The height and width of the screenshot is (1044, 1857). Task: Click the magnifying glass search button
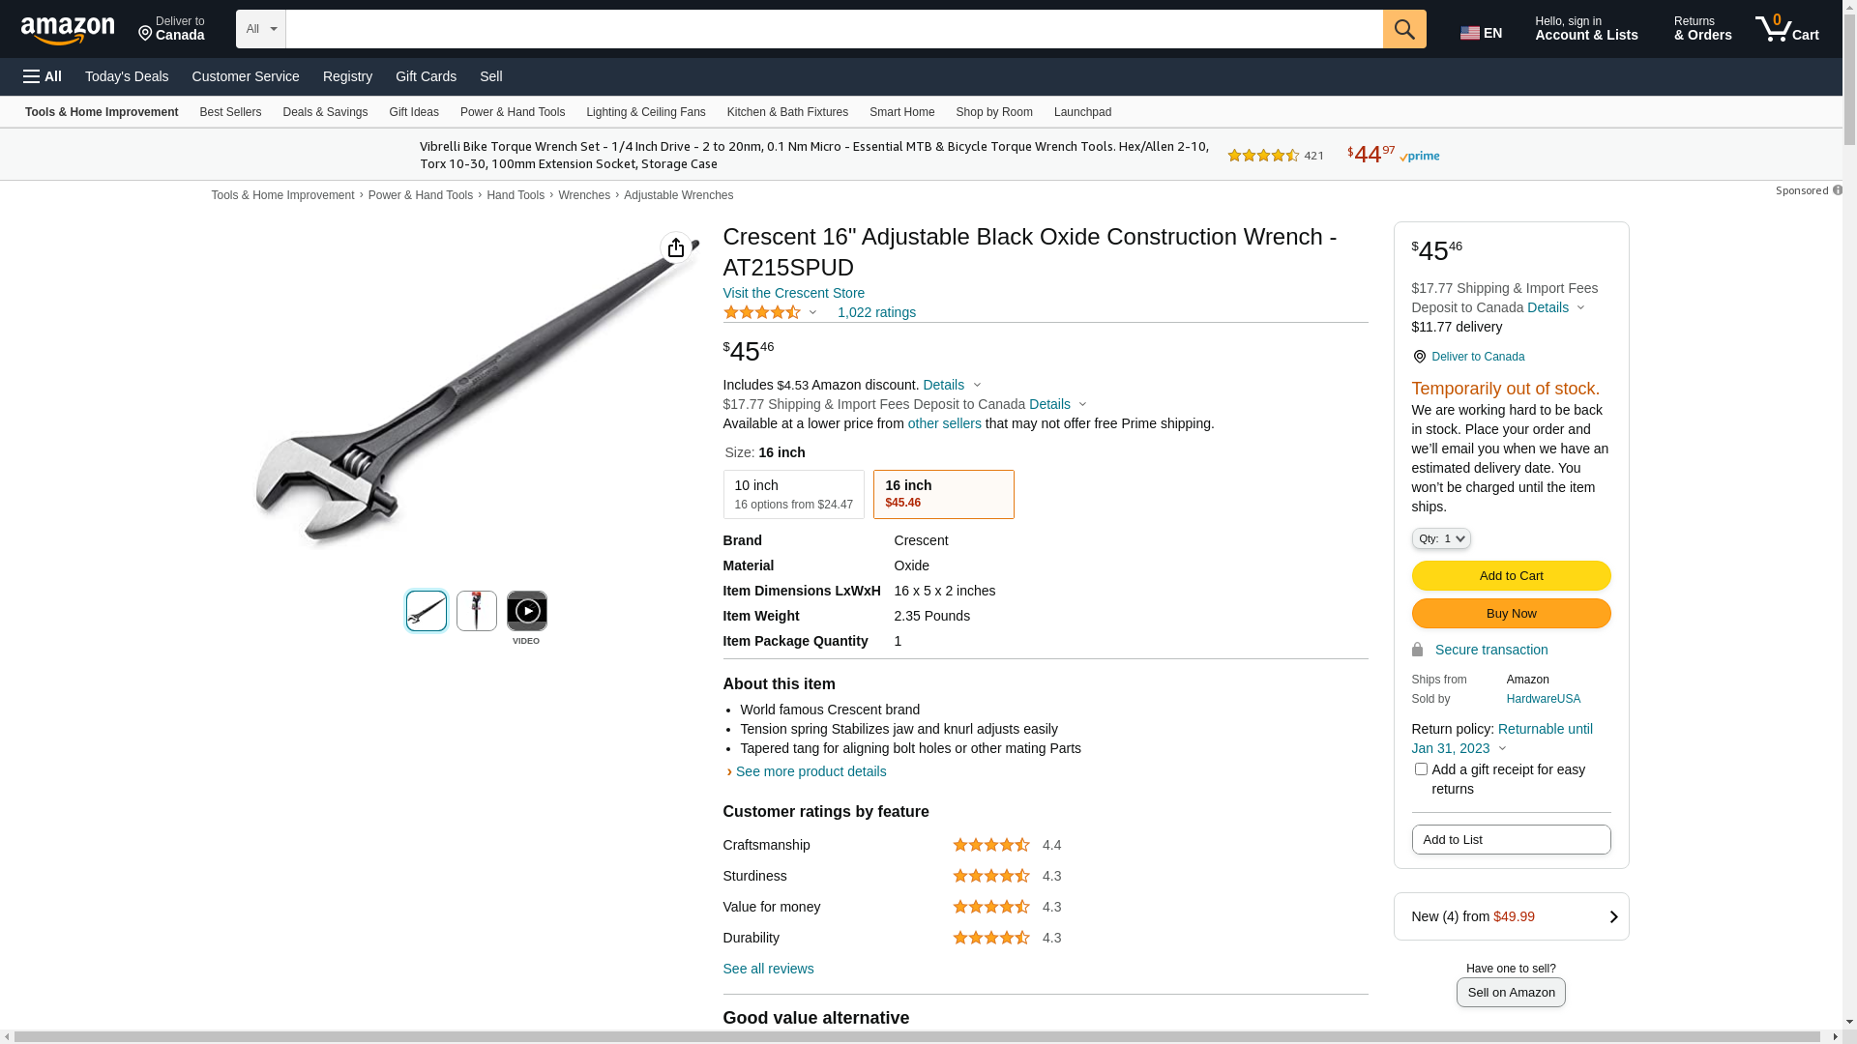[x=1404, y=29]
